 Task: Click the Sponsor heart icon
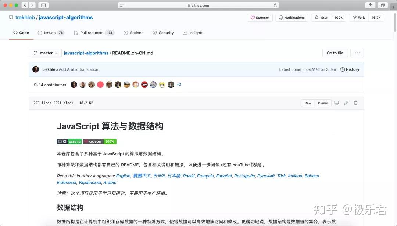click(253, 17)
